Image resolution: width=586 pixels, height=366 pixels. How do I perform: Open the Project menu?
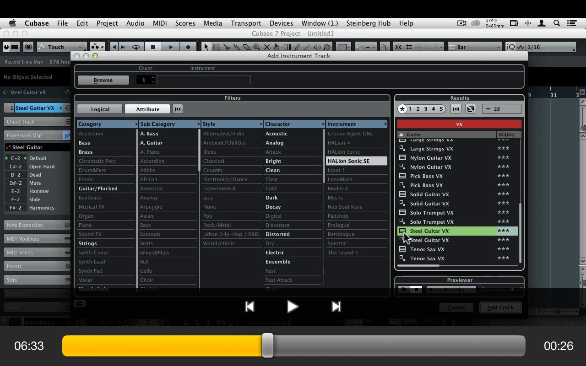click(x=107, y=23)
